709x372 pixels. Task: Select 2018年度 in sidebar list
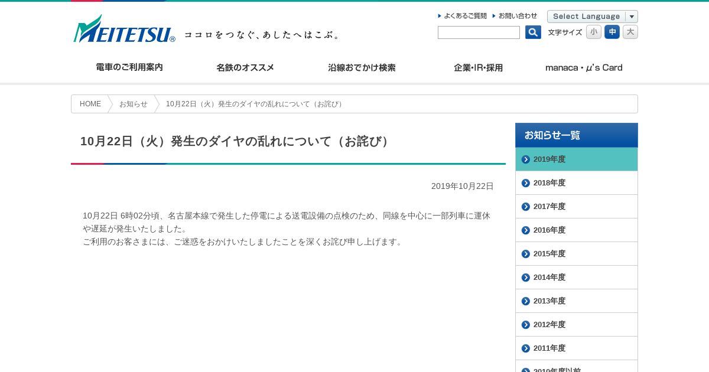click(x=577, y=183)
